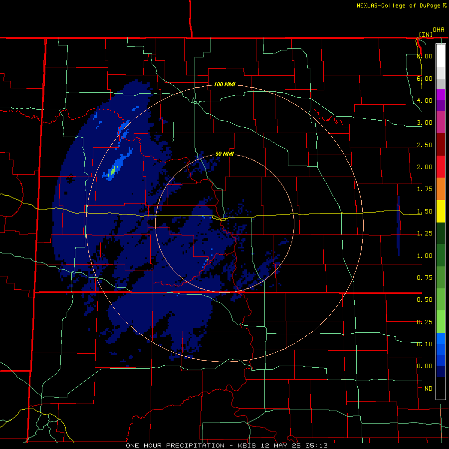Click the OHA product label above legend

tap(439, 30)
